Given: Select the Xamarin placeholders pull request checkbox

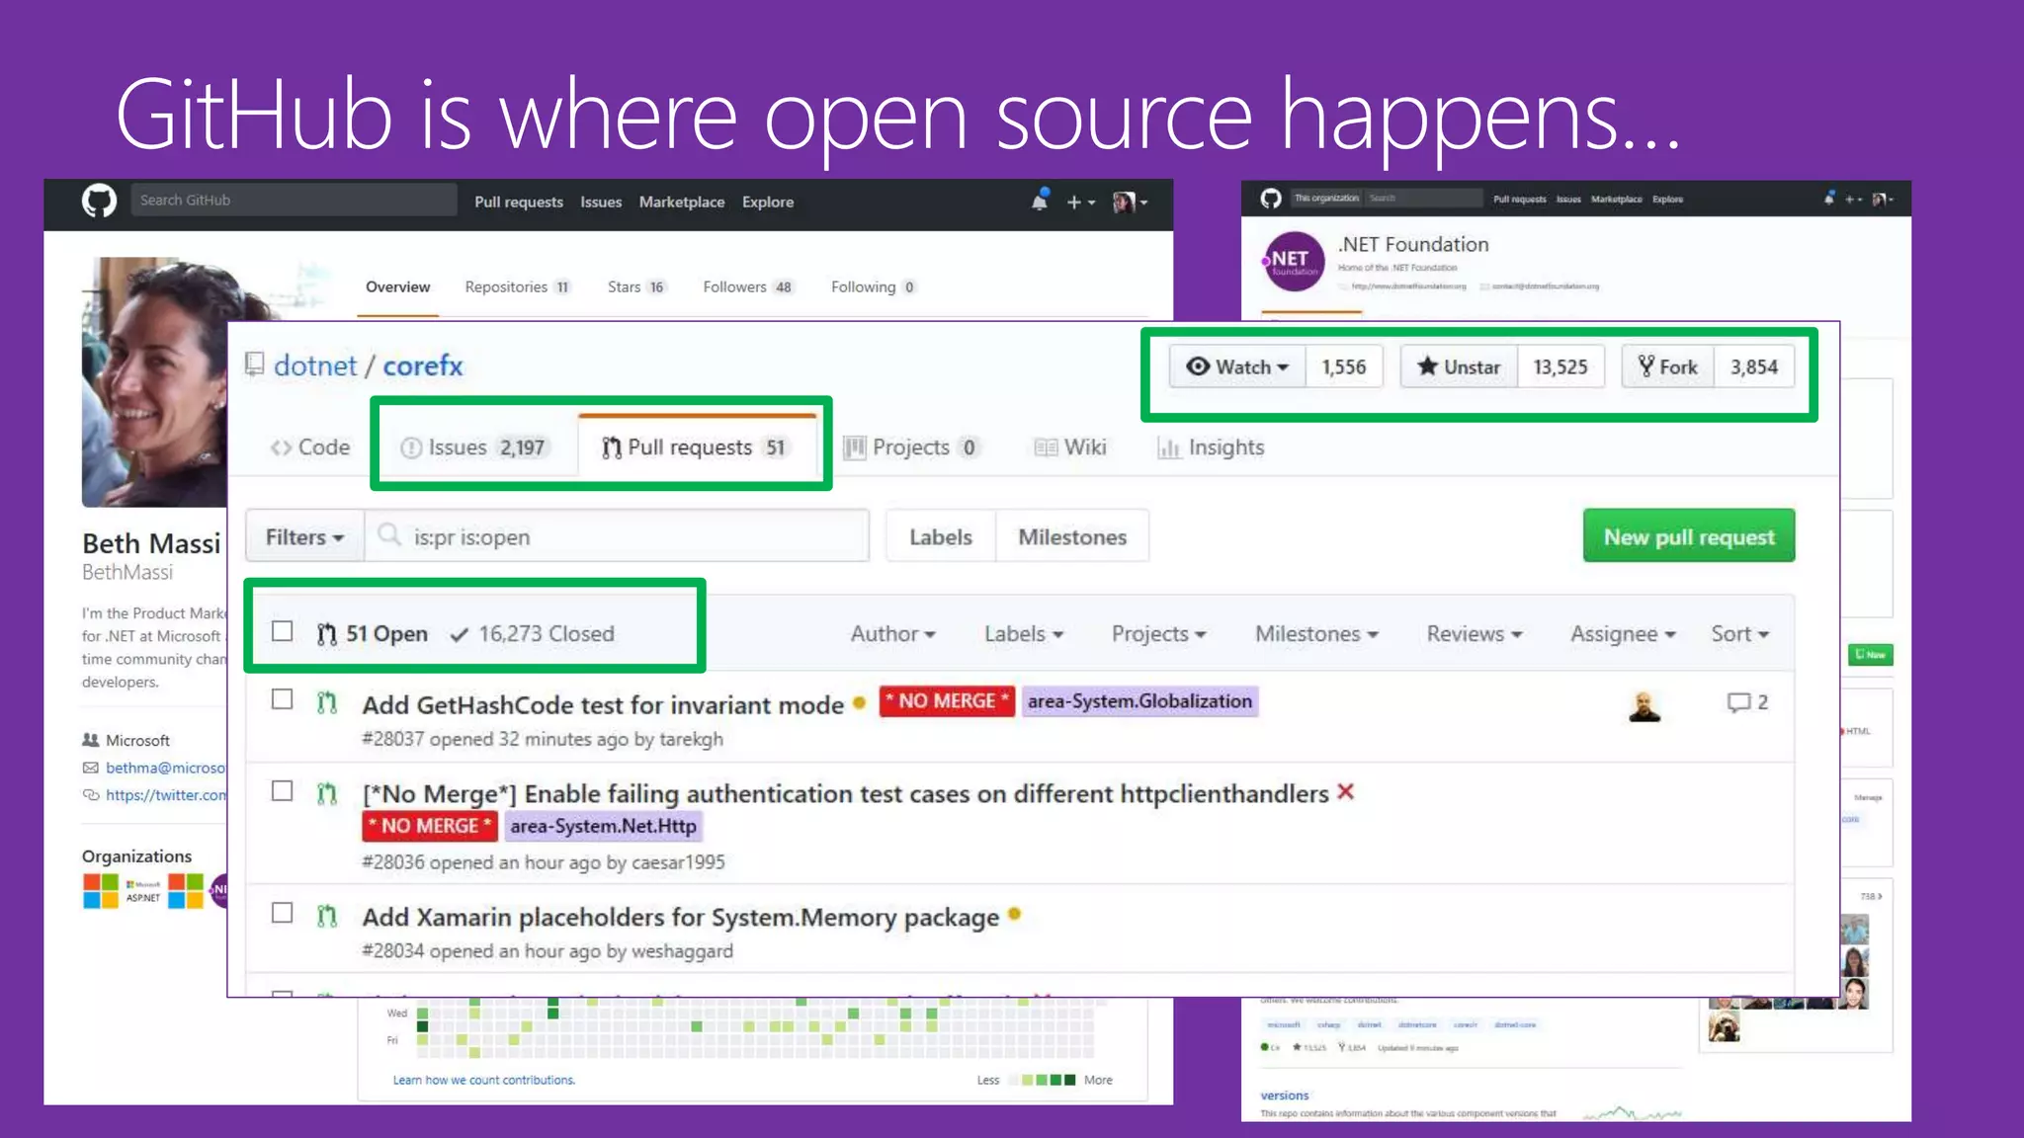Looking at the screenshot, I should tap(283, 913).
